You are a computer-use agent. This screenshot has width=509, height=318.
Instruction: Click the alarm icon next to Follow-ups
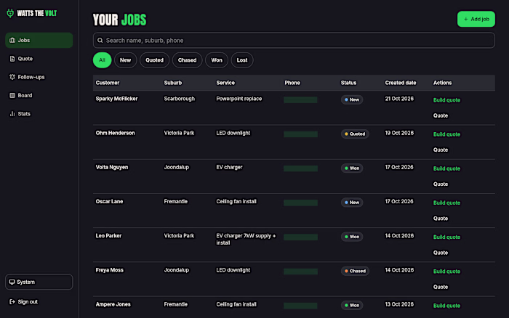pyautogui.click(x=12, y=77)
